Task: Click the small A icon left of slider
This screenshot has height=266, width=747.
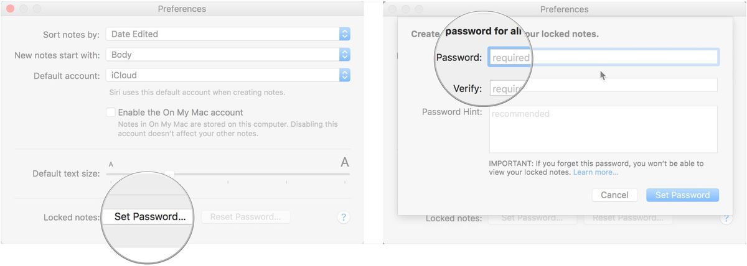Action: coord(111,164)
